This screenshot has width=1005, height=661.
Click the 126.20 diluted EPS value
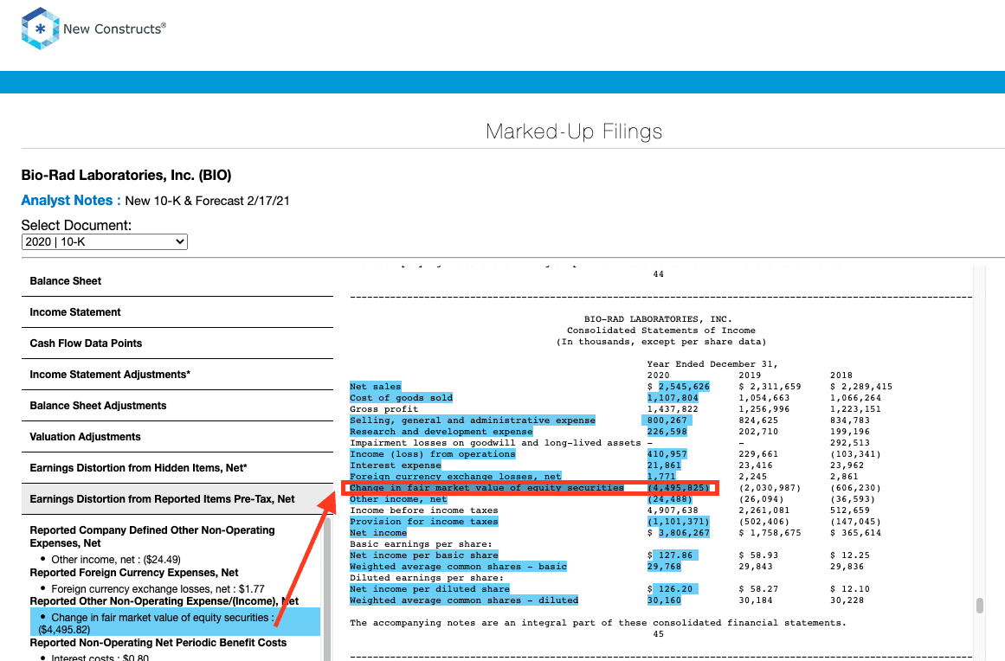[675, 588]
